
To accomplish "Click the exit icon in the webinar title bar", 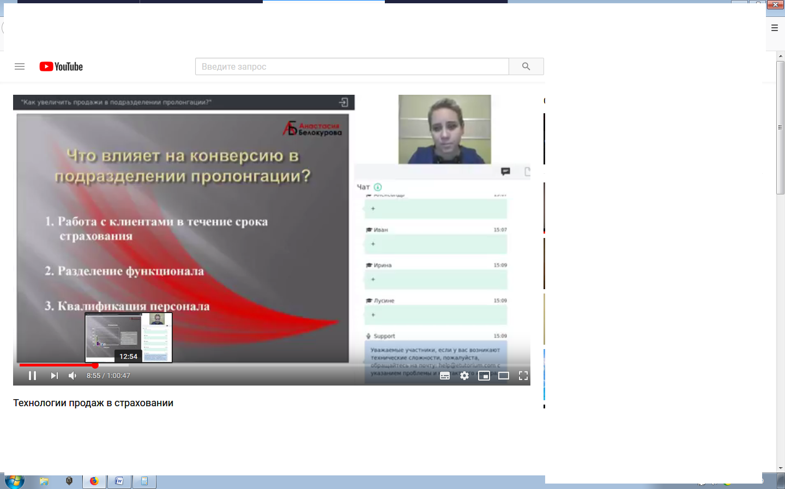I will pos(343,102).
